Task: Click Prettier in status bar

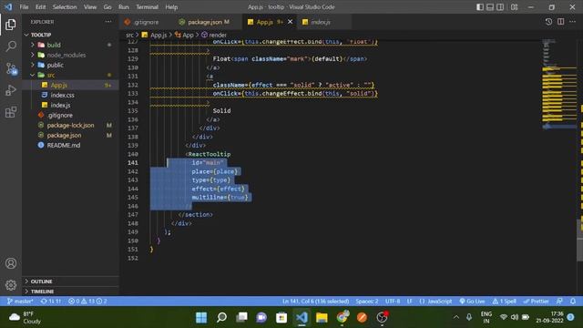Action: [537, 301]
